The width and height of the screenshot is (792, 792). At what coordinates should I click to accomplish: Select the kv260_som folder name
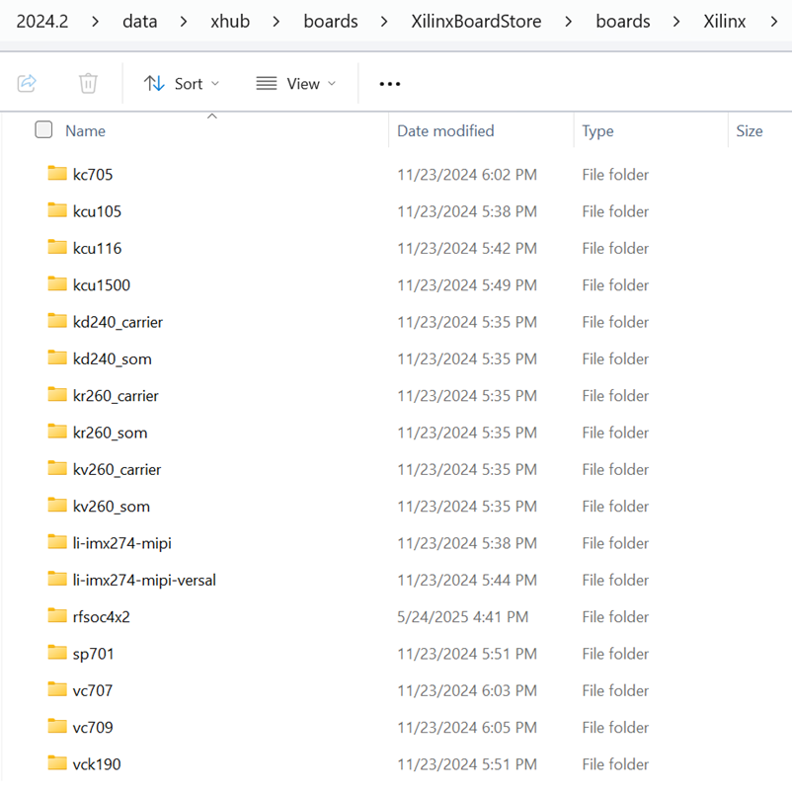(112, 507)
